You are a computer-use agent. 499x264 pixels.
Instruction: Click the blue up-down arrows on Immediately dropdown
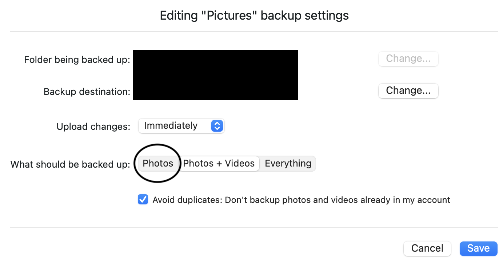(x=217, y=126)
